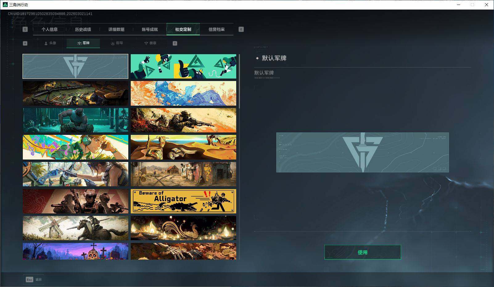Click the CN UID text line
The height and width of the screenshot is (287, 494).
pos(50,14)
